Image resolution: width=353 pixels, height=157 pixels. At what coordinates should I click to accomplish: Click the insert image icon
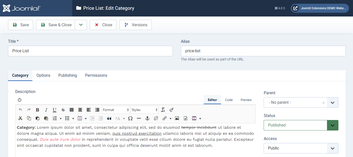(177, 118)
